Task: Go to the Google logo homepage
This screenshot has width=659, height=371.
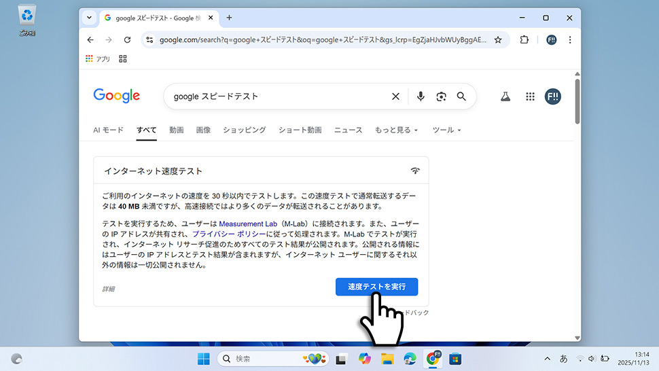Action: click(x=116, y=96)
